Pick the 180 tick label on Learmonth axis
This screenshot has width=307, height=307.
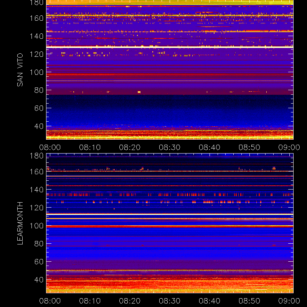(x=36, y=156)
